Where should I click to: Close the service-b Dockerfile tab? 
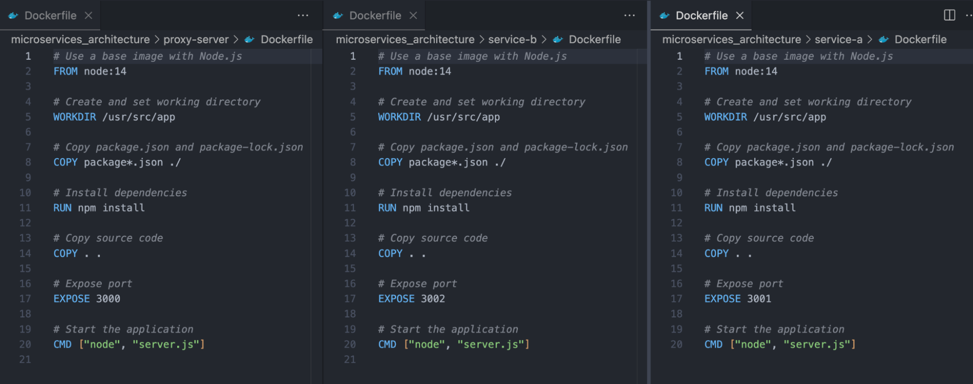tap(413, 16)
